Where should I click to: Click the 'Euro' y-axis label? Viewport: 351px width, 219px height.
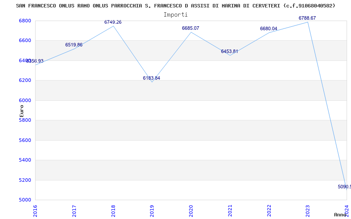(21, 111)
